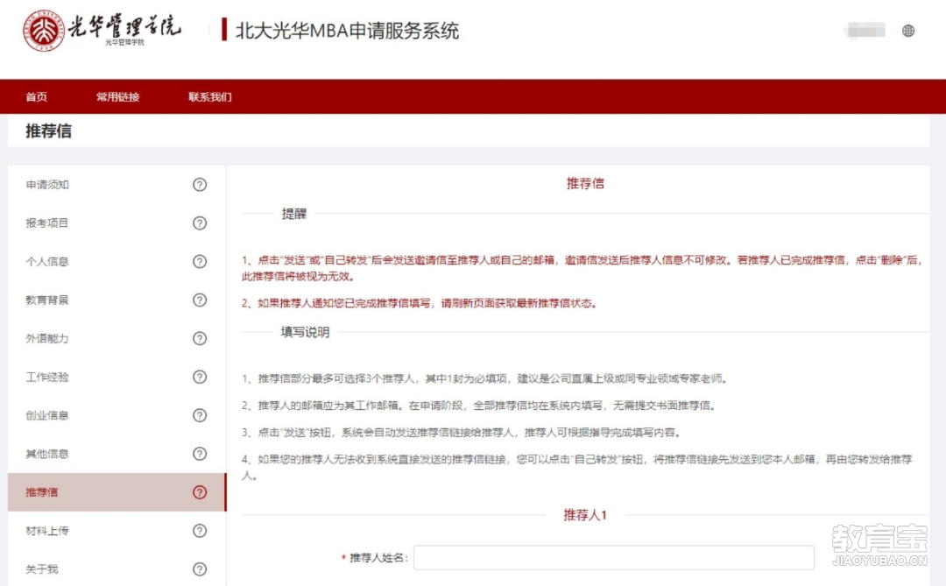This screenshot has width=946, height=586.
Task: Click the 推荐人1 section heading
Action: [584, 515]
